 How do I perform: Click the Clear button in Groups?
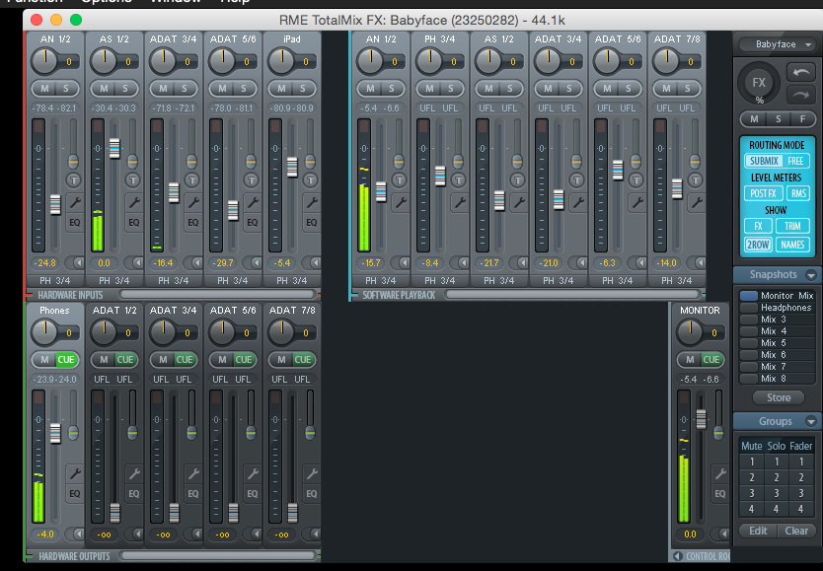[796, 531]
